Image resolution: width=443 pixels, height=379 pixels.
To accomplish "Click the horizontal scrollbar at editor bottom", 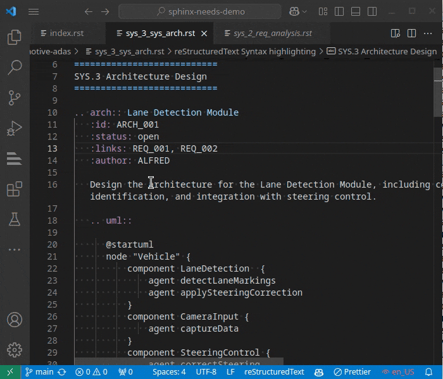I will pos(179,361).
